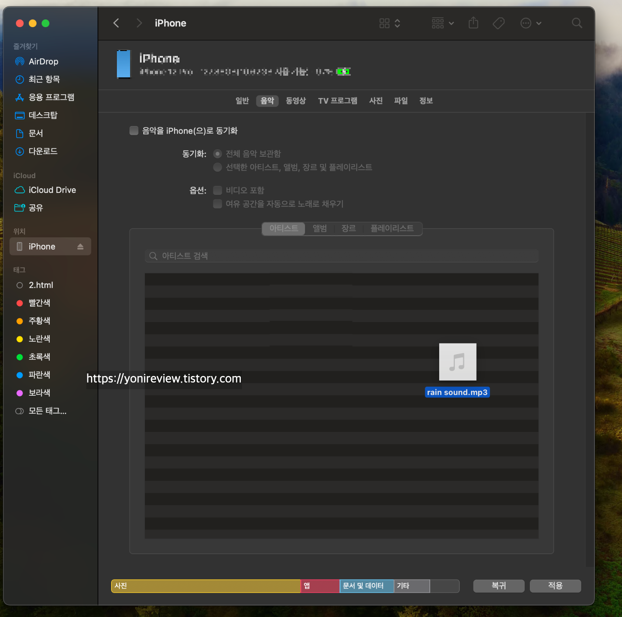Switch to the 음악 tab
Viewport: 622px width, 617px height.
[x=267, y=101]
